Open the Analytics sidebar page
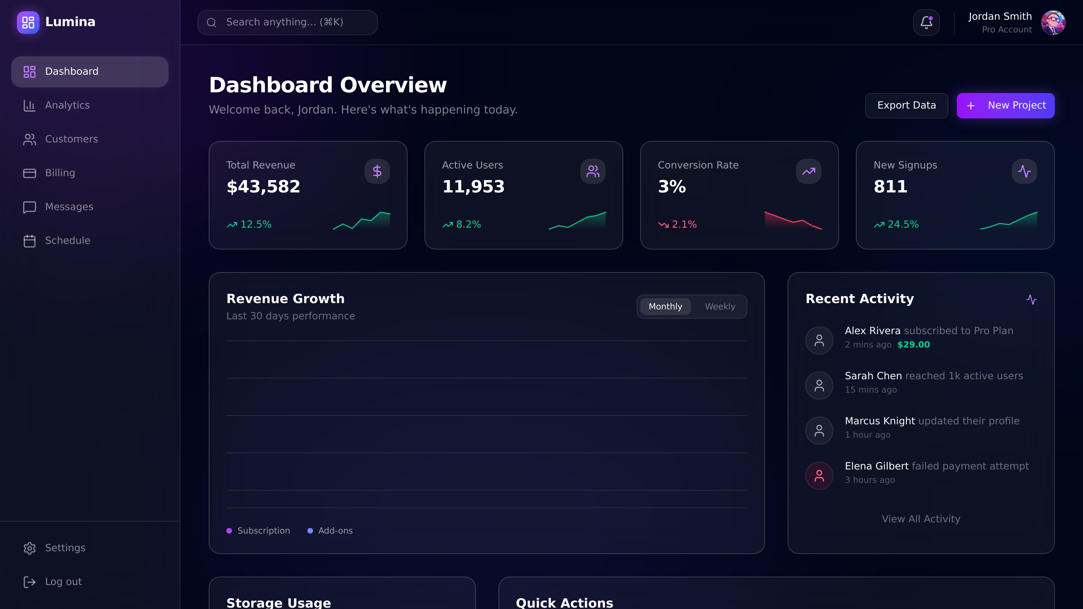 (67, 105)
